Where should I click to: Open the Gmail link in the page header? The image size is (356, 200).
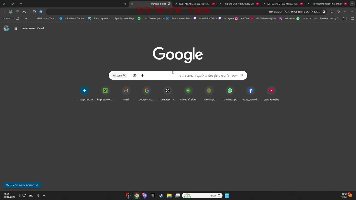click(x=41, y=28)
